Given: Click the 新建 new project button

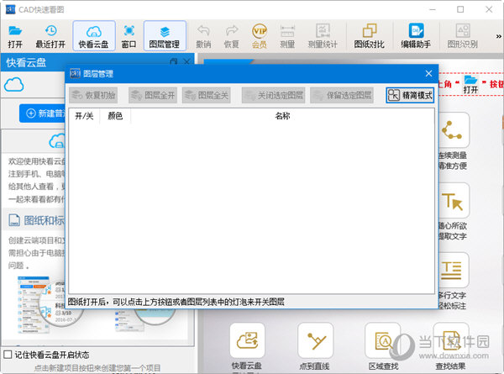Looking at the screenshot, I should point(55,113).
